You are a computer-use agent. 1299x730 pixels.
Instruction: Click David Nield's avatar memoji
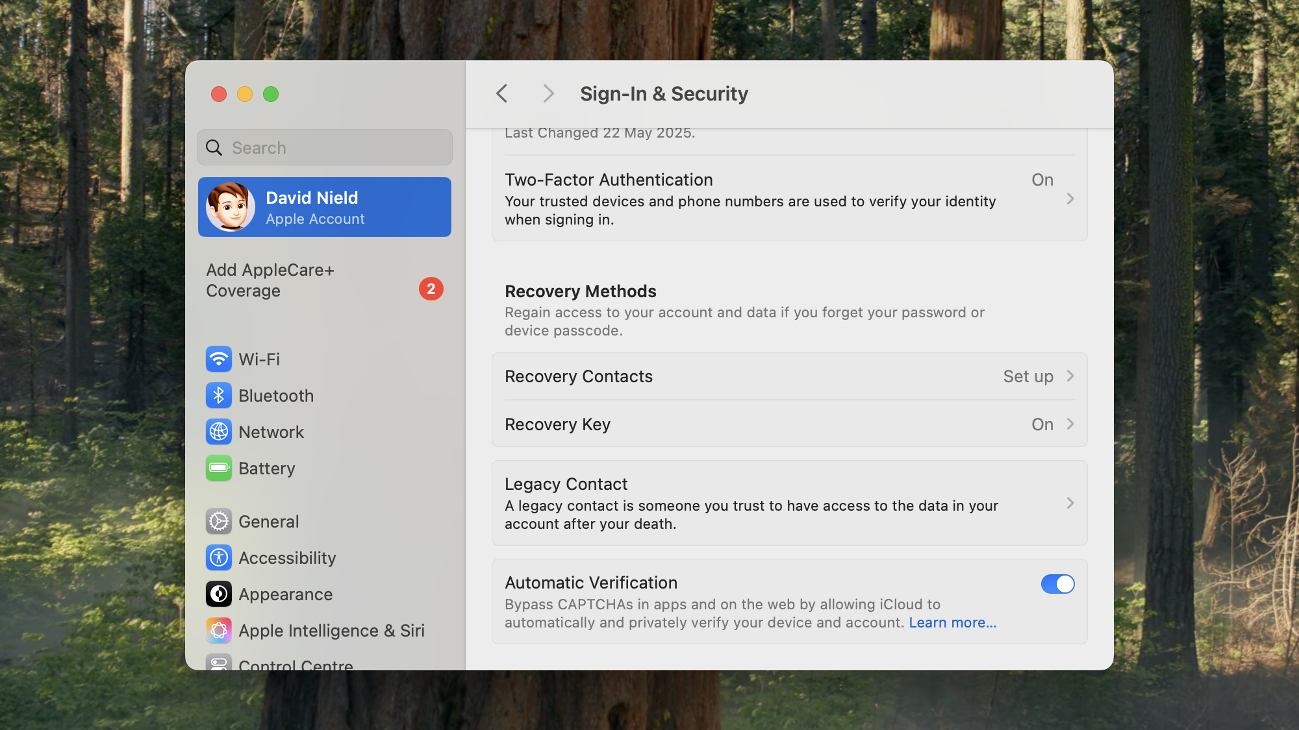click(x=230, y=207)
